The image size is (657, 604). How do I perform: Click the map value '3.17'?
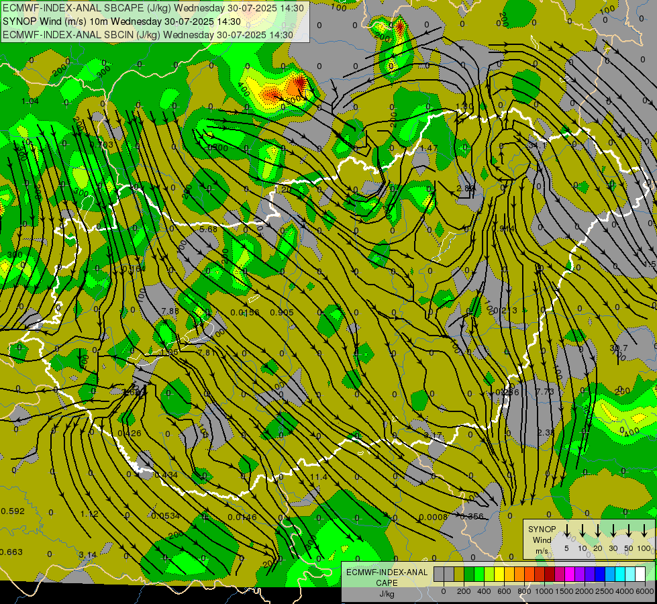coord(432,436)
